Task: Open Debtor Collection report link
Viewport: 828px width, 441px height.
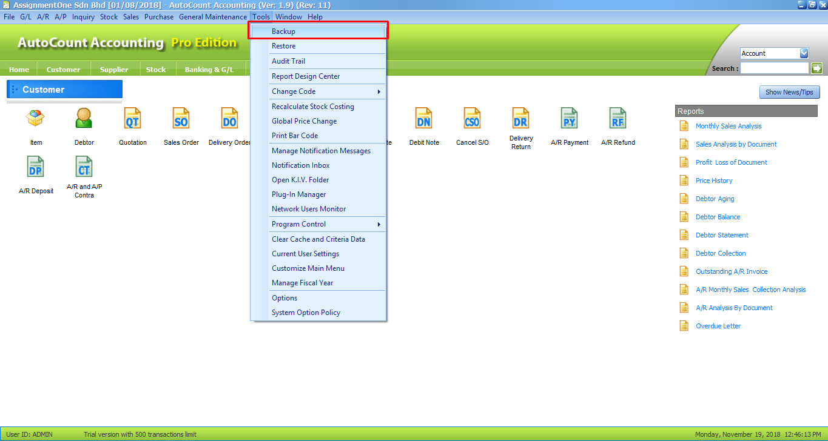Action: [x=721, y=253]
